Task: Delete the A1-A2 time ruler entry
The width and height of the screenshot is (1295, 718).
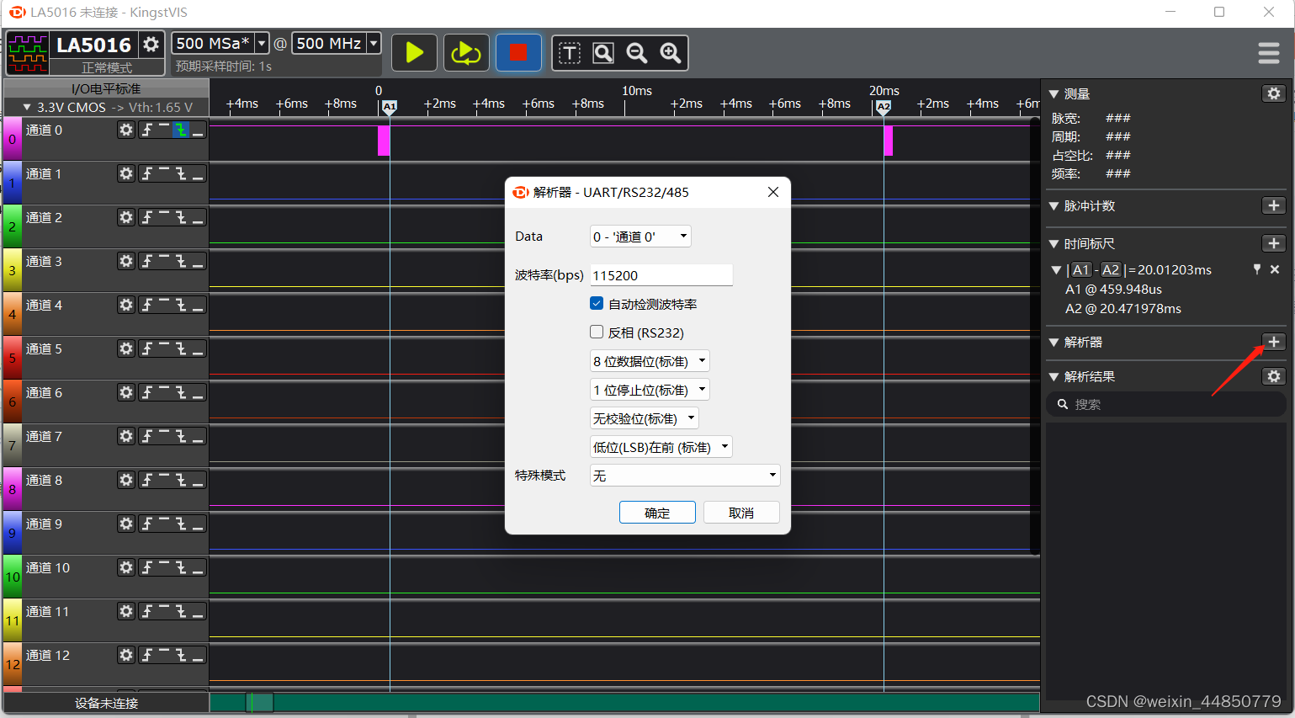Action: click(x=1275, y=269)
